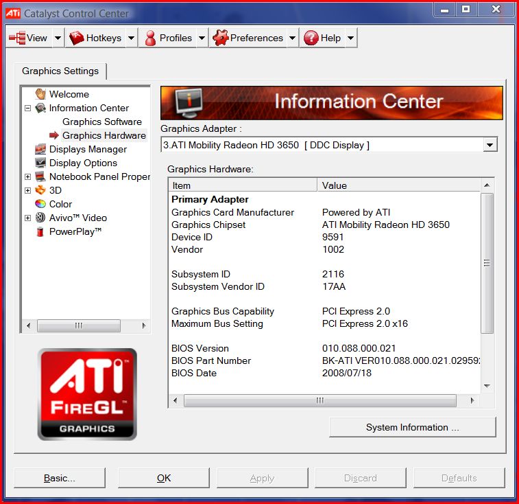Open the Help dropdown arrow
The image size is (519, 504).
click(x=351, y=38)
